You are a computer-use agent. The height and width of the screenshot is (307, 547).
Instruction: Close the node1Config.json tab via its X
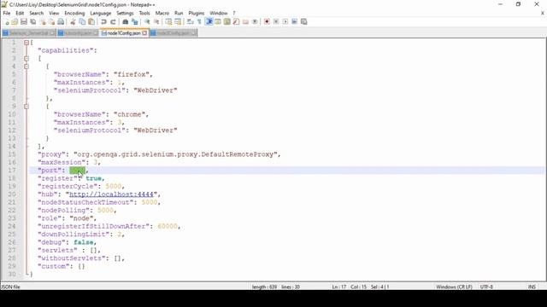(x=144, y=33)
